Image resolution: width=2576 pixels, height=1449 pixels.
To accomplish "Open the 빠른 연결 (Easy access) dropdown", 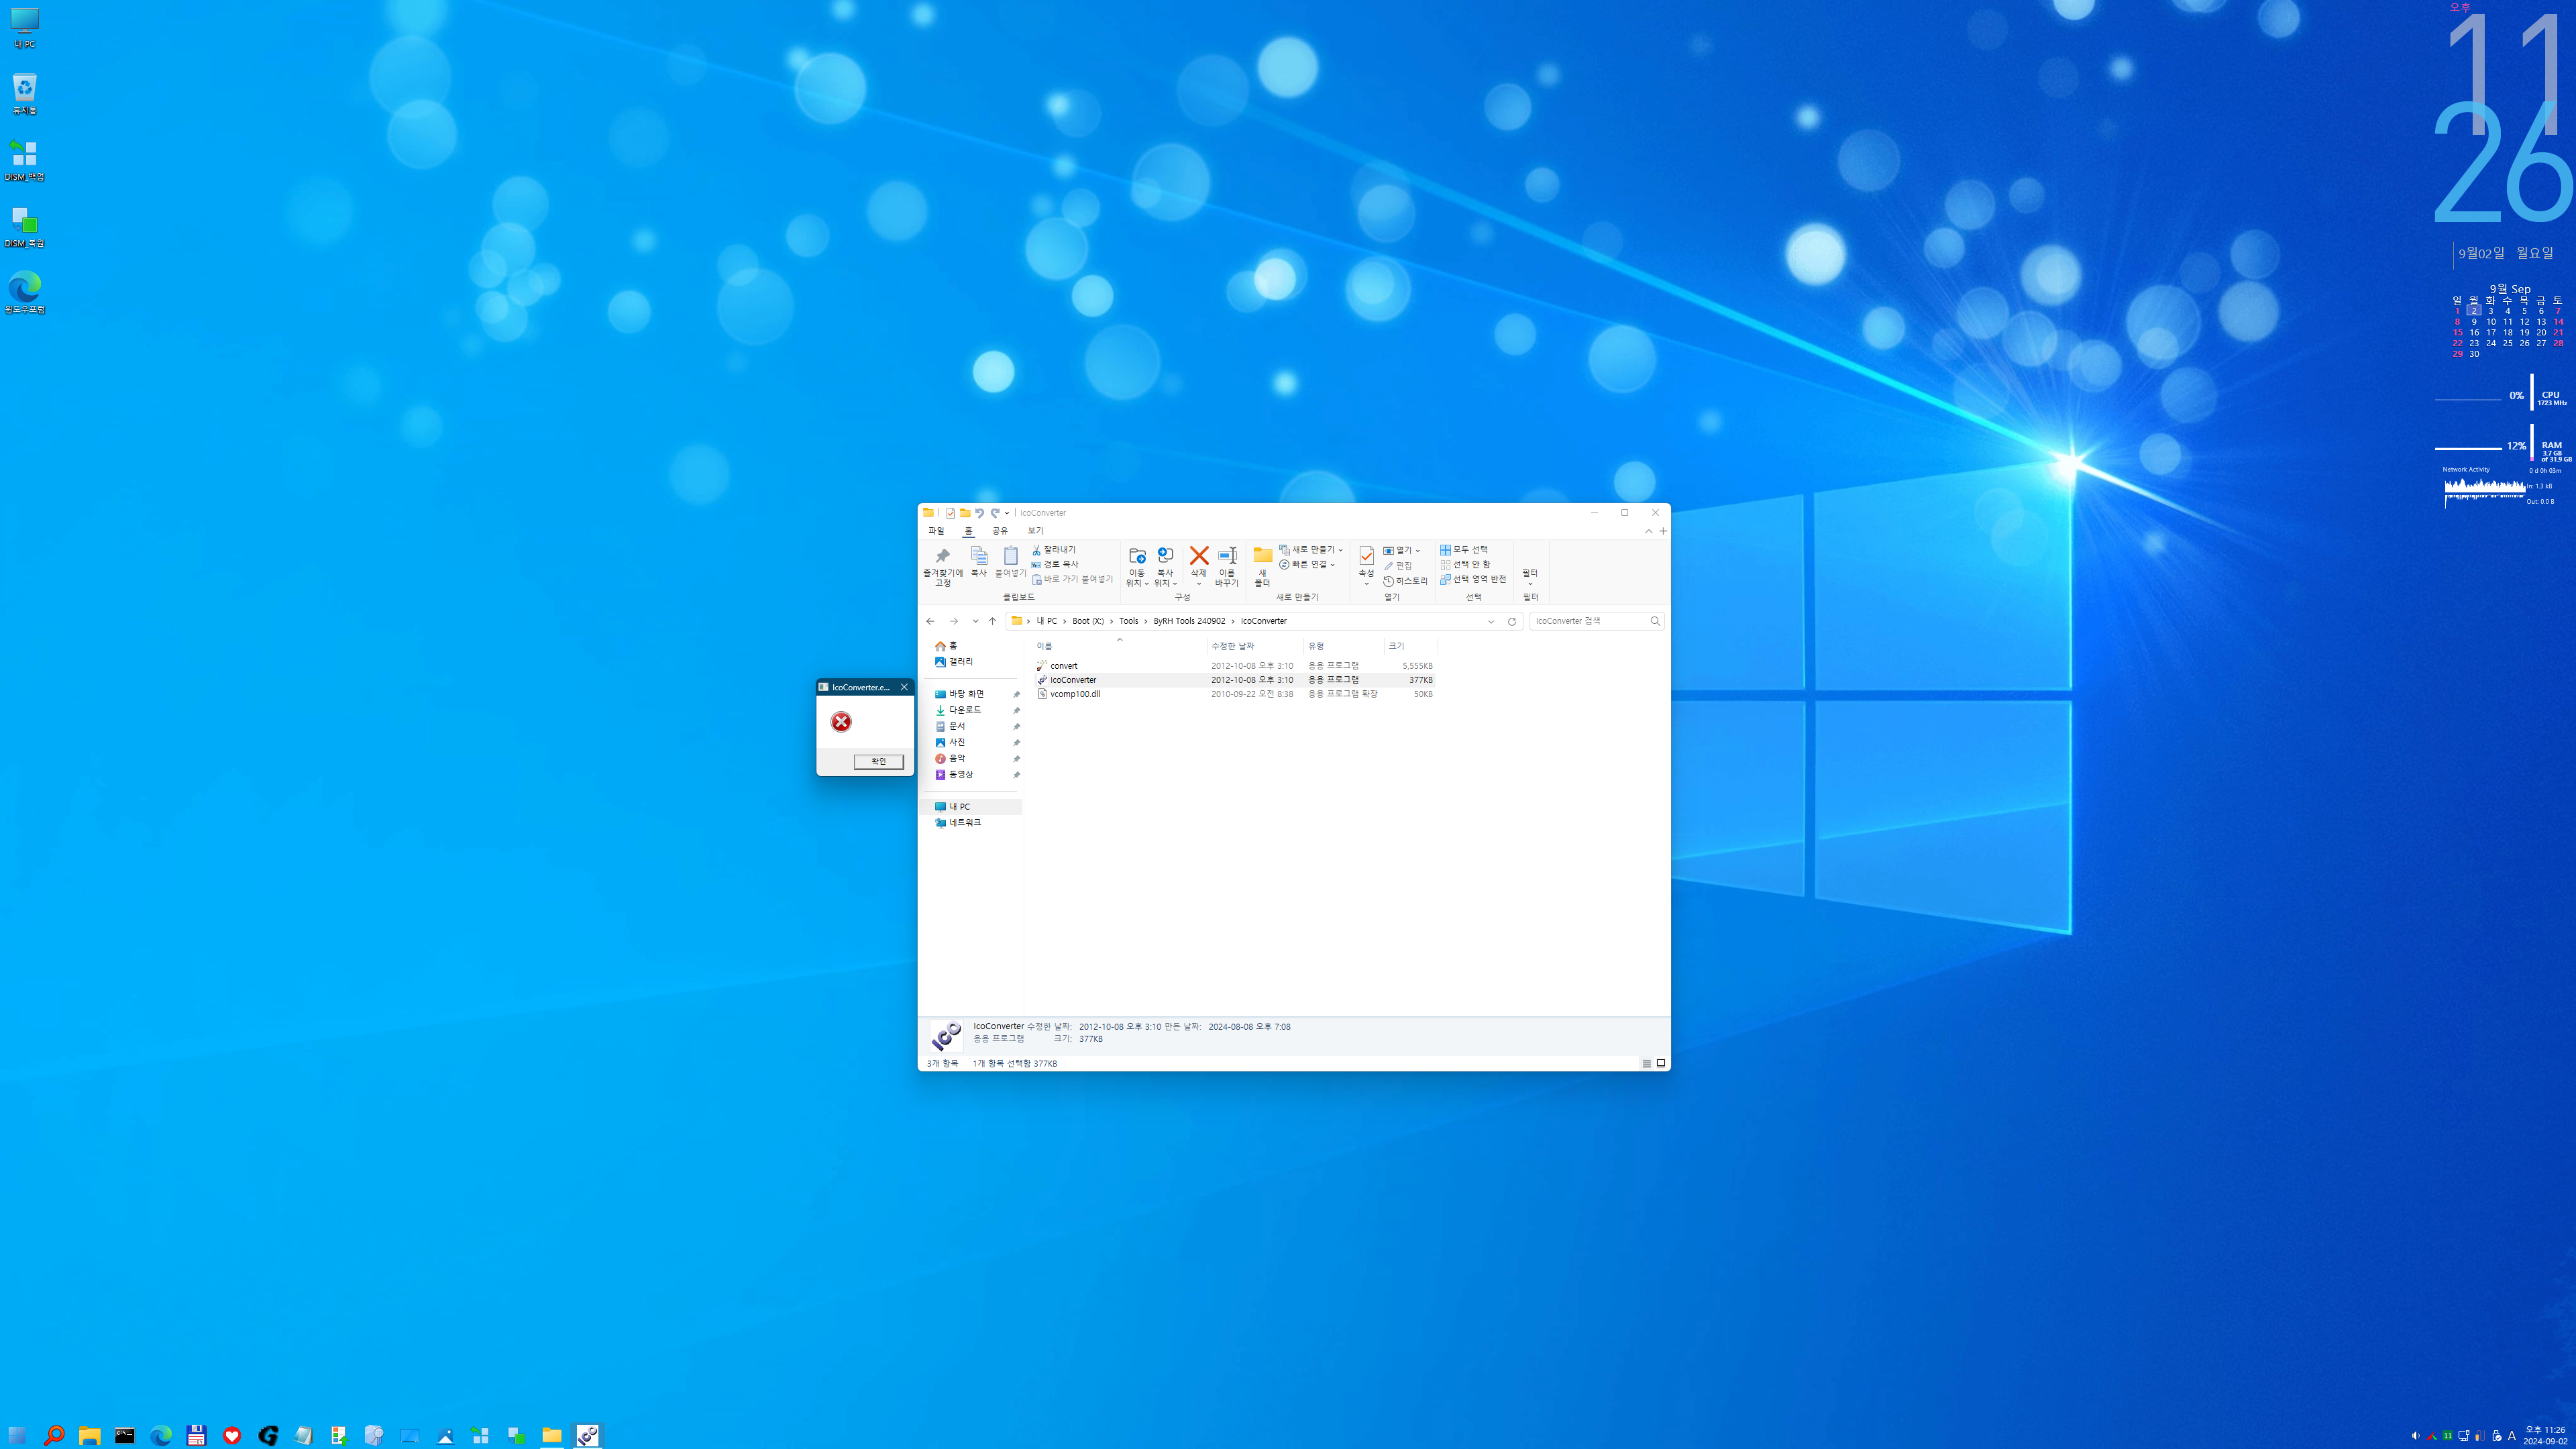I will [x=1307, y=564].
